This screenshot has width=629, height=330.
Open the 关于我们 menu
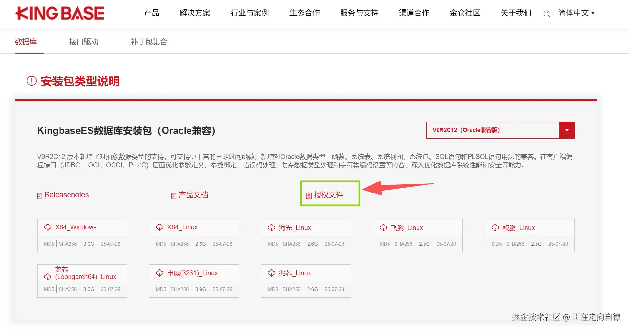(516, 13)
